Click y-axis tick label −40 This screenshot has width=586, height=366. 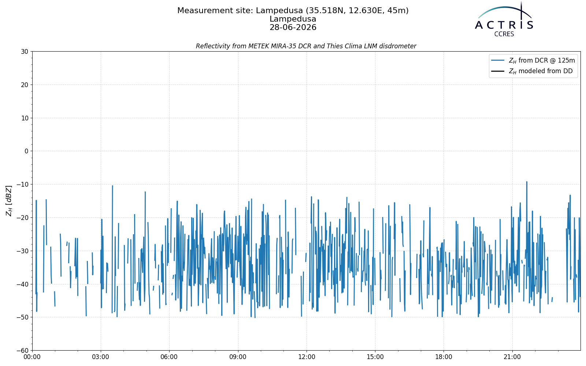click(x=22, y=284)
